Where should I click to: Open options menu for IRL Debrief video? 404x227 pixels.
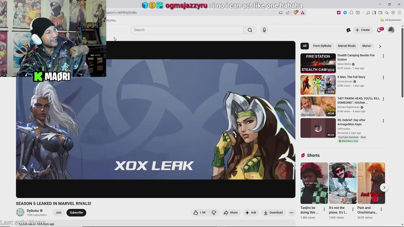coord(383,121)
